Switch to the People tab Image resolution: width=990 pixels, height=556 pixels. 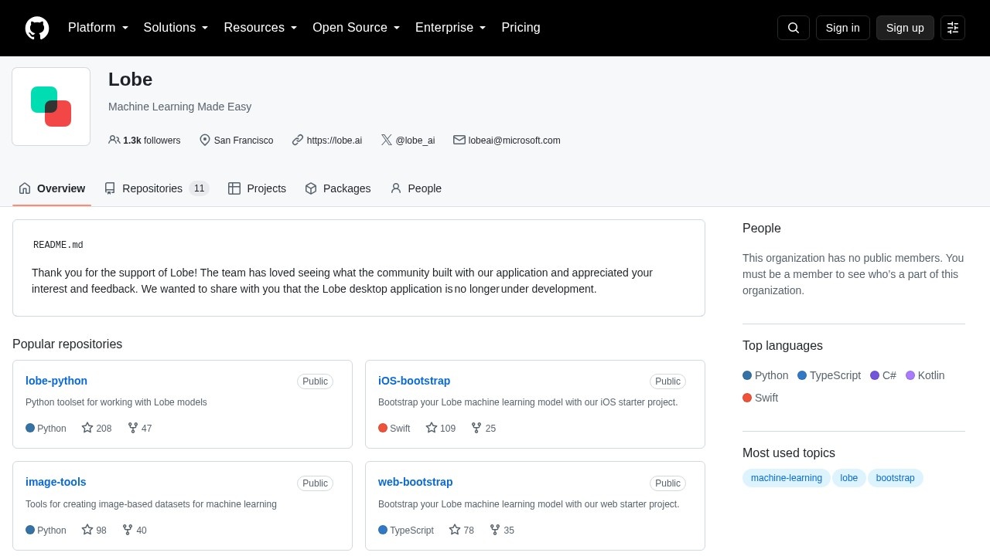click(x=416, y=188)
